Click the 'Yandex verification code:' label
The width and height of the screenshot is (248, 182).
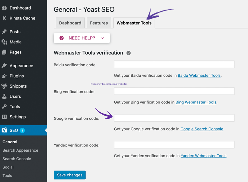pos(77,145)
